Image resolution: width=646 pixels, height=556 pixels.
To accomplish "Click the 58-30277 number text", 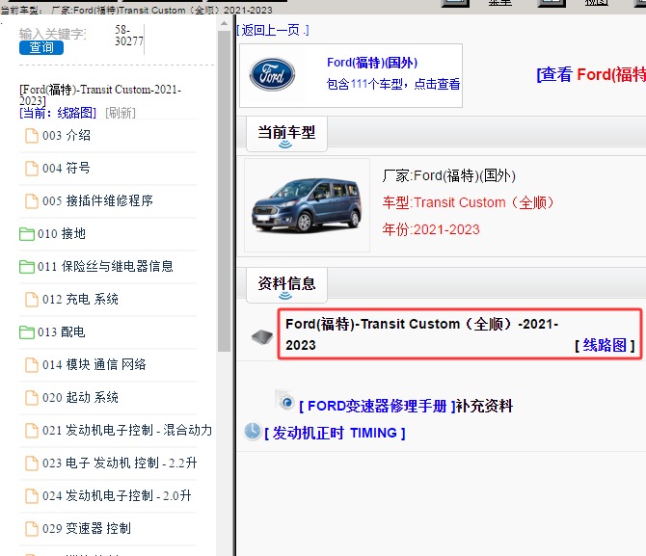I will point(129,36).
